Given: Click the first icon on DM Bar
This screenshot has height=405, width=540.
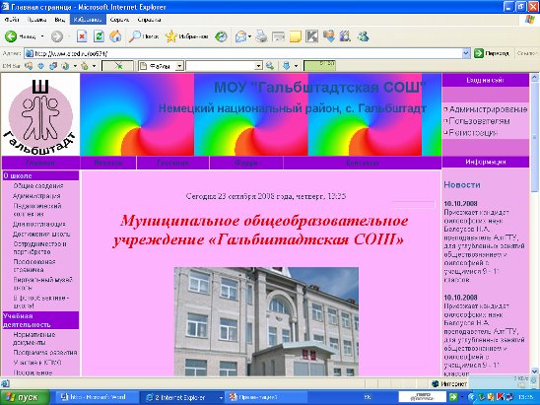Looking at the screenshot, I should click(x=29, y=65).
